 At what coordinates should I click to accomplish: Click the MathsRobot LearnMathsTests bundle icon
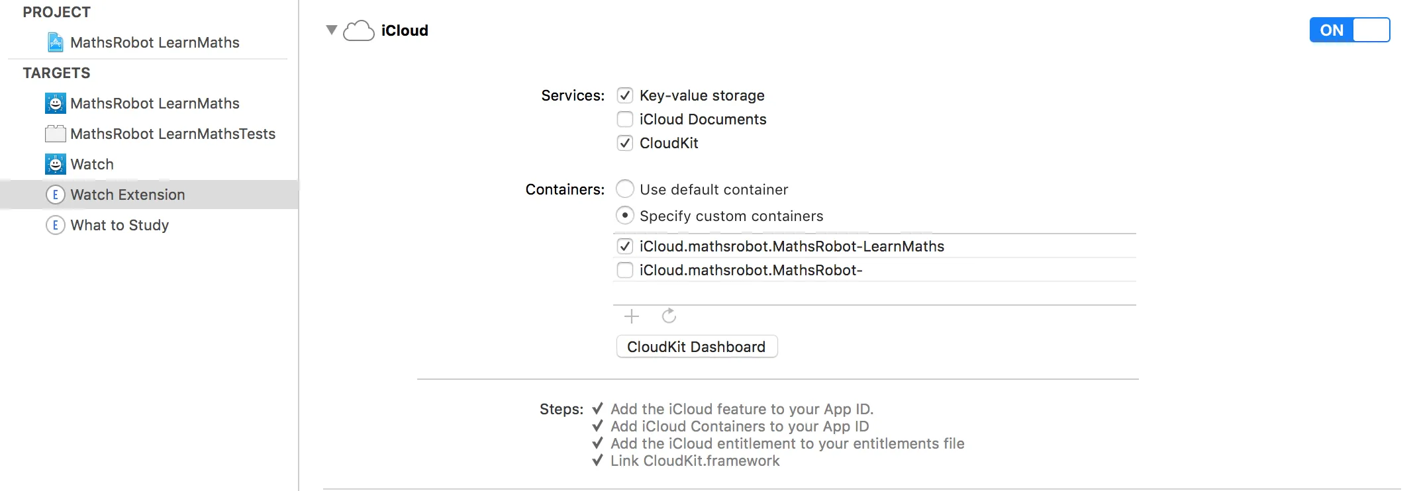pos(56,134)
